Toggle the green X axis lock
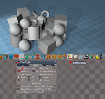 (27, 57)
